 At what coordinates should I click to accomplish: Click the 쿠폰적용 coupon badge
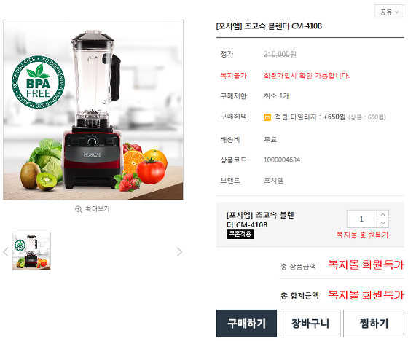240,234
